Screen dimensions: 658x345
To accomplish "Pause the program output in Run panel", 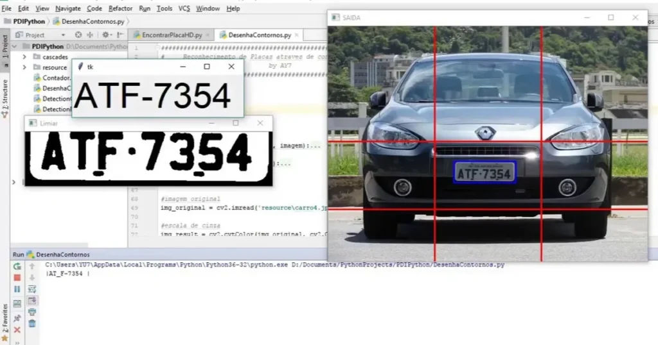I will [x=17, y=289].
